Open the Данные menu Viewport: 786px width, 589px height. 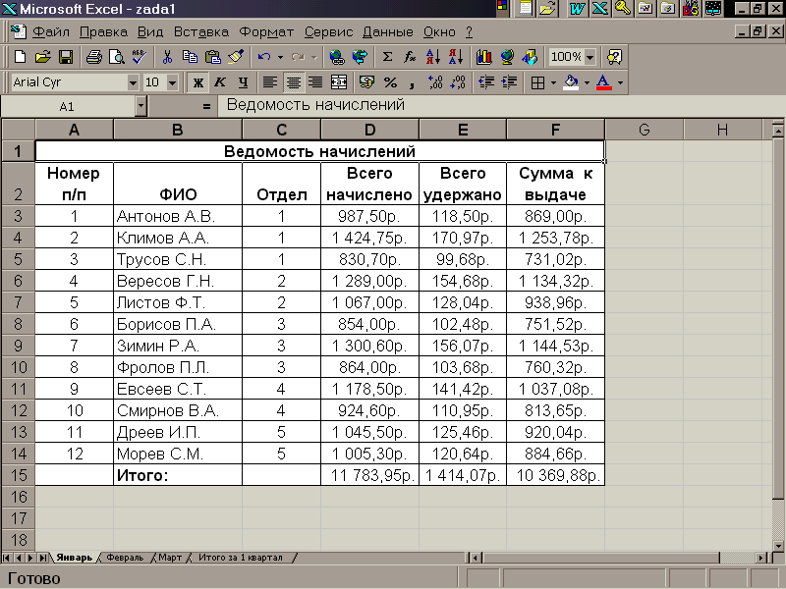click(388, 32)
